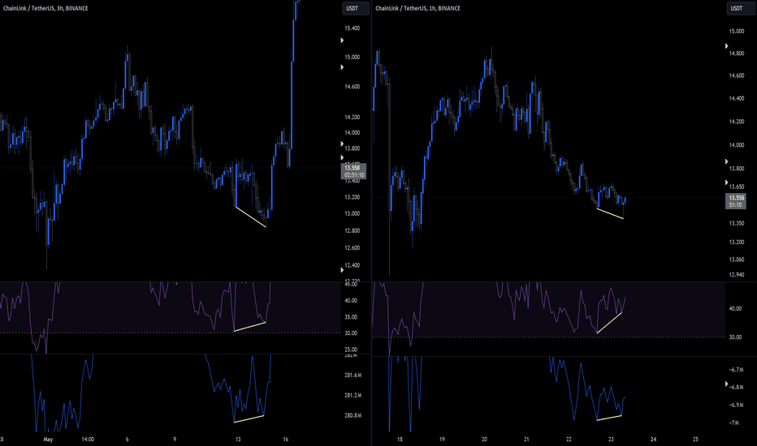Click the USDT currency button on 3h chart
The image size is (757, 446).
(x=355, y=8)
